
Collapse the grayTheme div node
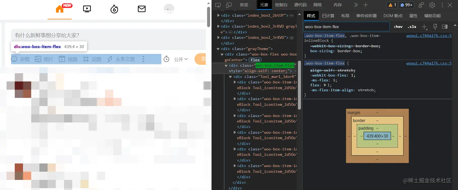pyautogui.click(x=218, y=49)
